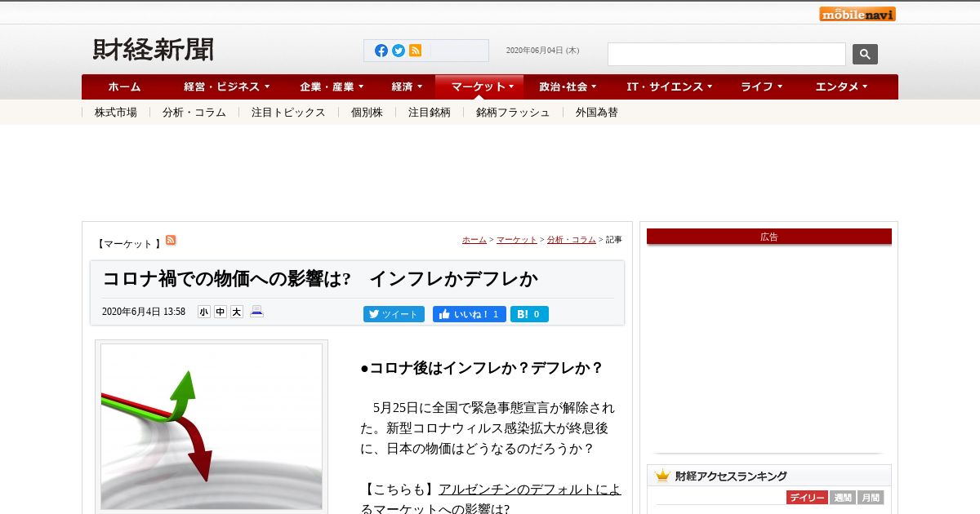
Task: Open 株式市場 submenu item
Action: point(116,113)
